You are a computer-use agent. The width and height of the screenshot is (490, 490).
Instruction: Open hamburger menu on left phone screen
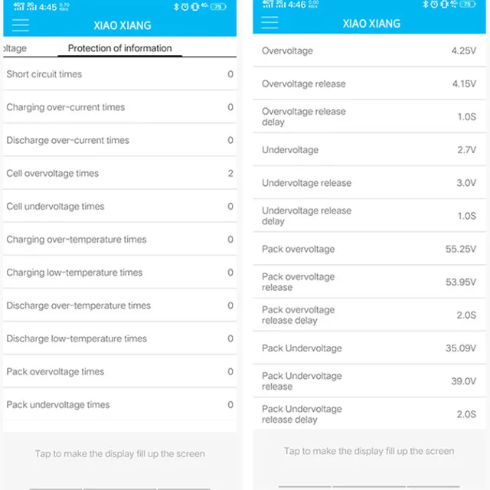coord(21,25)
